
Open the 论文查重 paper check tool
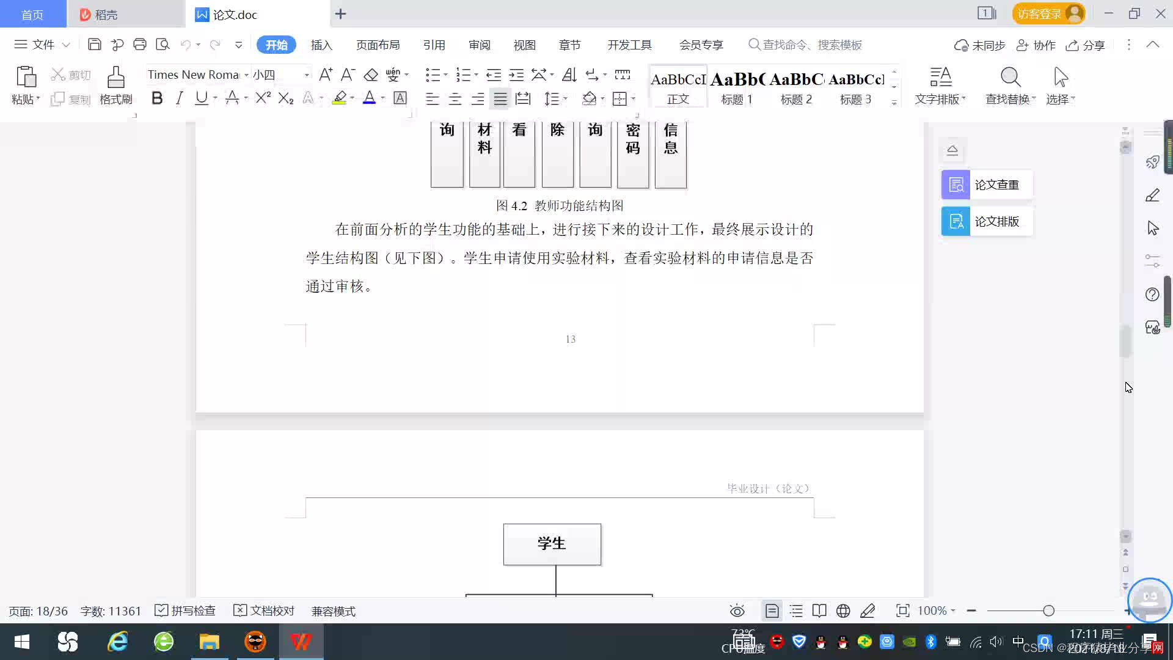pos(986,185)
